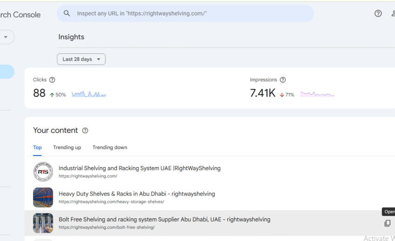Click the blue Clicks sparkline chart
The height and width of the screenshot is (241, 395).
[x=89, y=94]
